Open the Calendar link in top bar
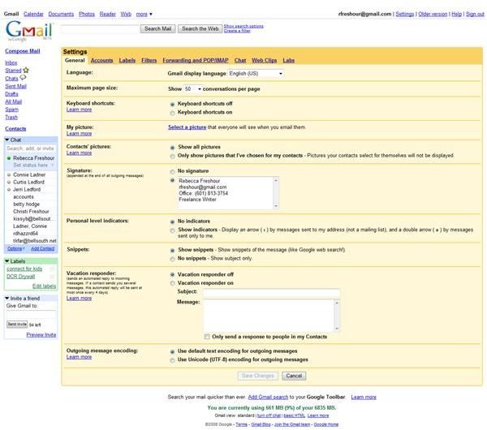 tap(33, 14)
